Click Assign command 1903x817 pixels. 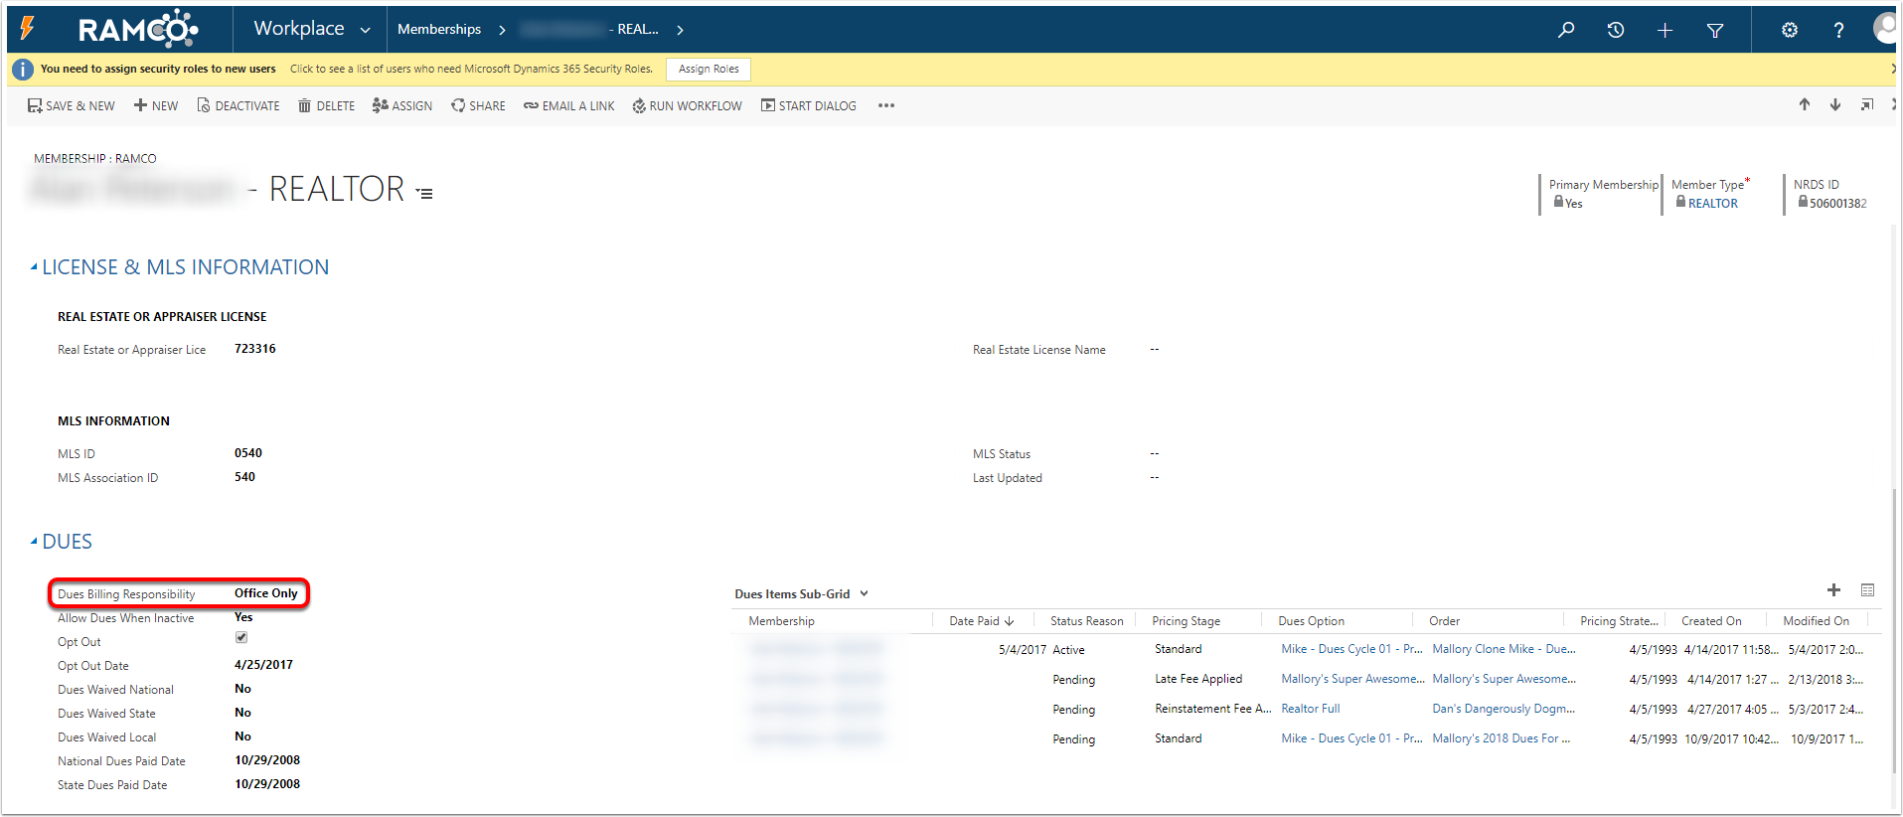tap(402, 105)
